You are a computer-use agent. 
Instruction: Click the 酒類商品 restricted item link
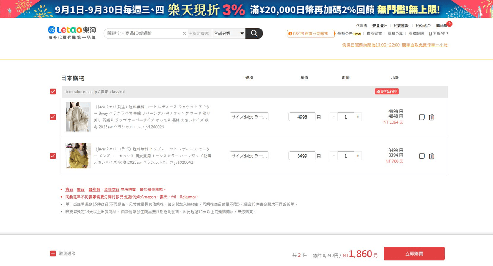point(111,189)
